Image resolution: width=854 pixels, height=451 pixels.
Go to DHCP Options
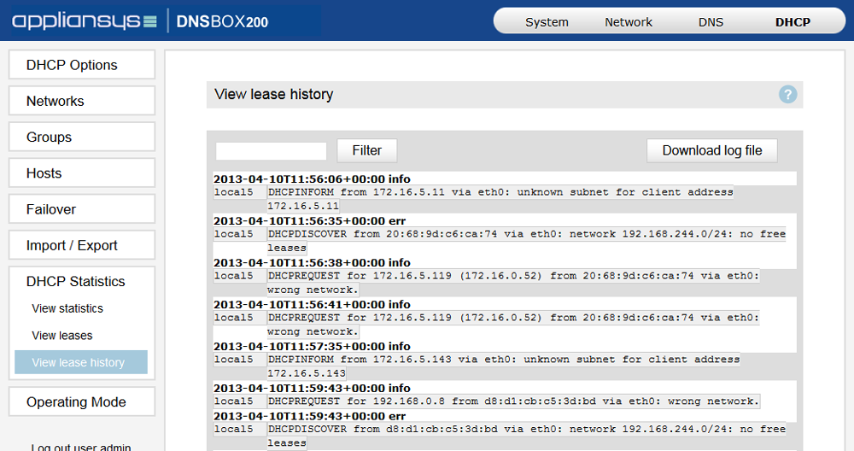[82, 65]
